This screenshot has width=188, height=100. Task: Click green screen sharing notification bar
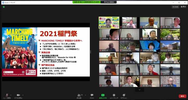(x=87, y=2)
